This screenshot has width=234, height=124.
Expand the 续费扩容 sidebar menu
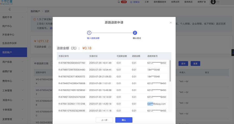[x=22, y=71]
